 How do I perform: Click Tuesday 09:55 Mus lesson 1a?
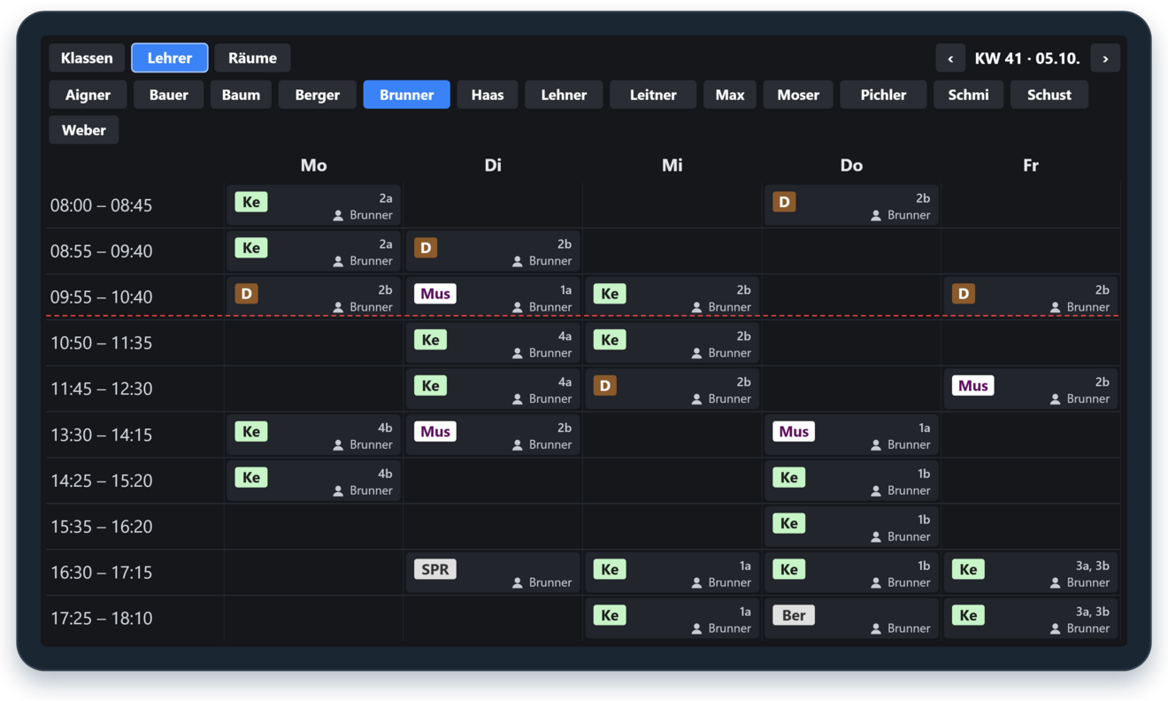[x=493, y=297]
